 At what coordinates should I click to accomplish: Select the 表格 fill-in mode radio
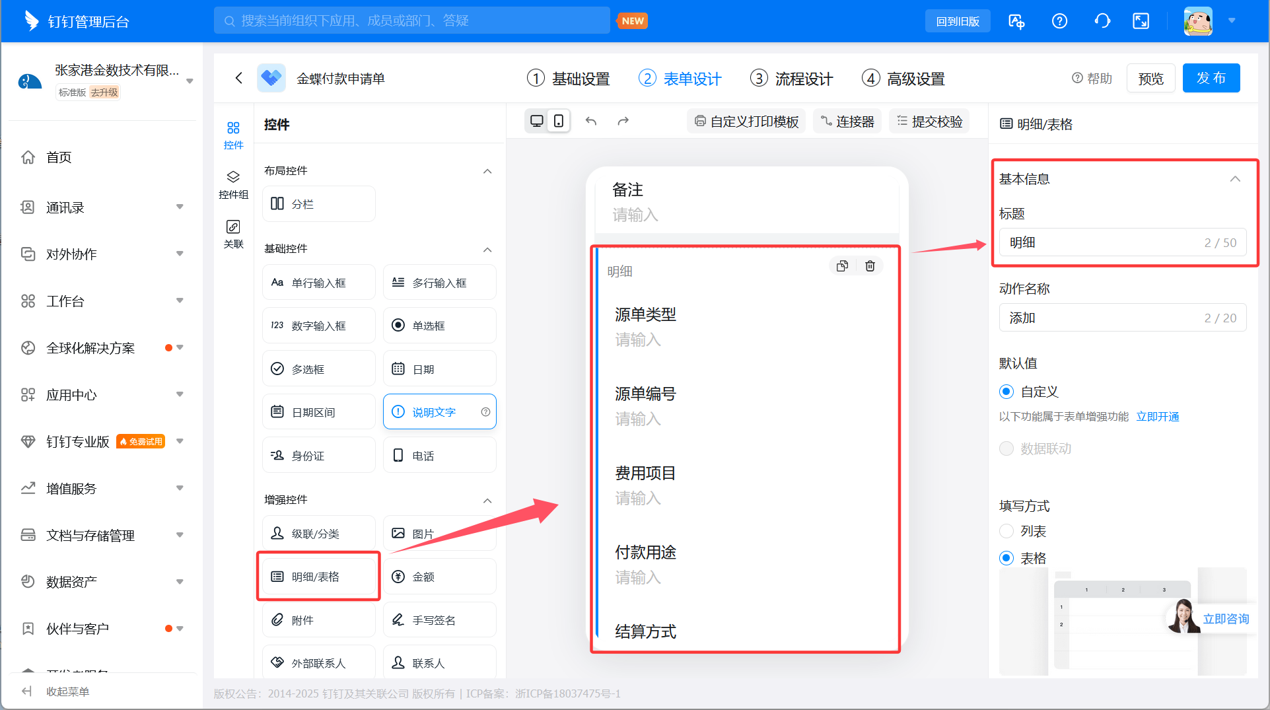pos(1006,557)
